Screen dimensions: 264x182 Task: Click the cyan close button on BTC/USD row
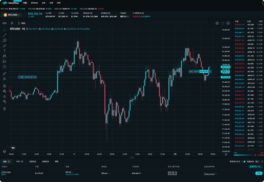[x=259, y=173]
